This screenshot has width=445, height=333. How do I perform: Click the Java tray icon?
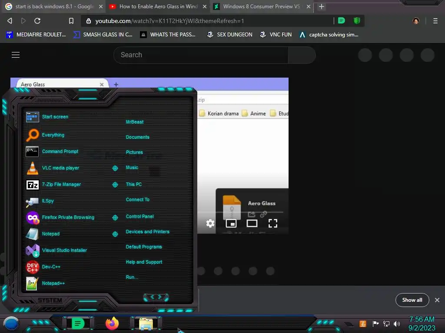pos(362,323)
